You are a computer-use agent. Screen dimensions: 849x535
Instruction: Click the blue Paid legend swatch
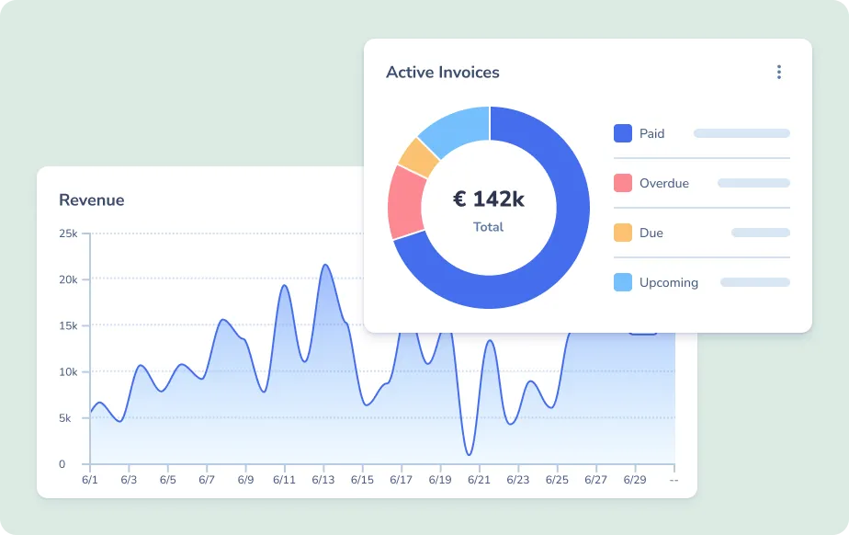tap(623, 133)
